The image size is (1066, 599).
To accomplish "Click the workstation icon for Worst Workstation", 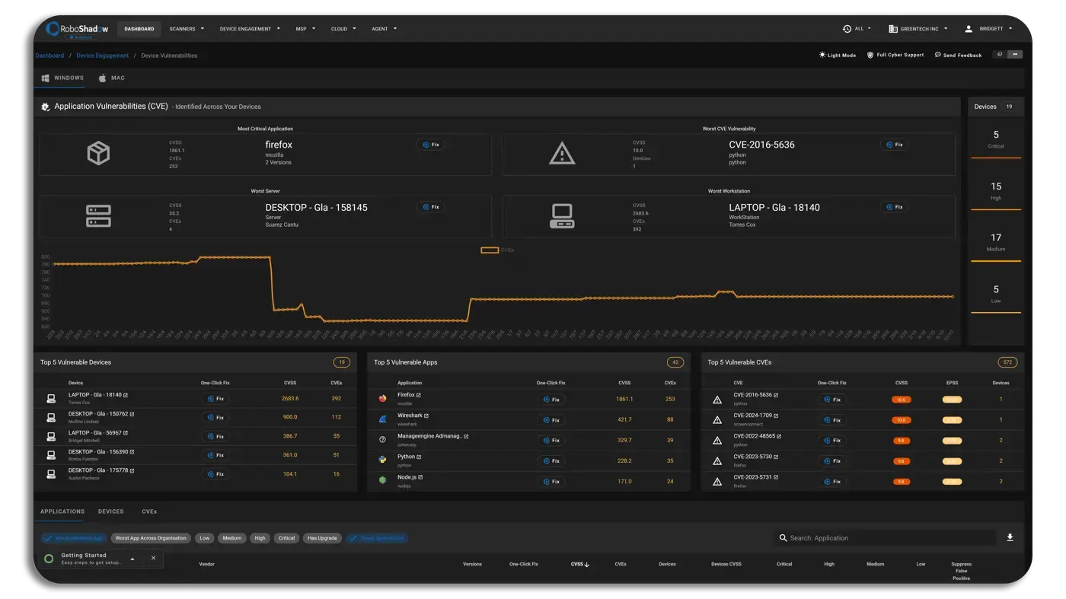I will pos(562,216).
